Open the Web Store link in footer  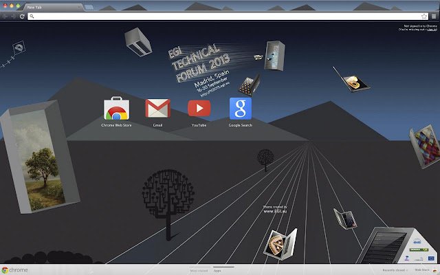[x=422, y=270]
